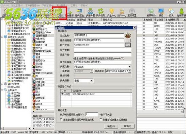The height and width of the screenshot is (134, 186).
Task: Sort by 本地更新时间 column header
Action: pyautogui.click(x=173, y=19)
